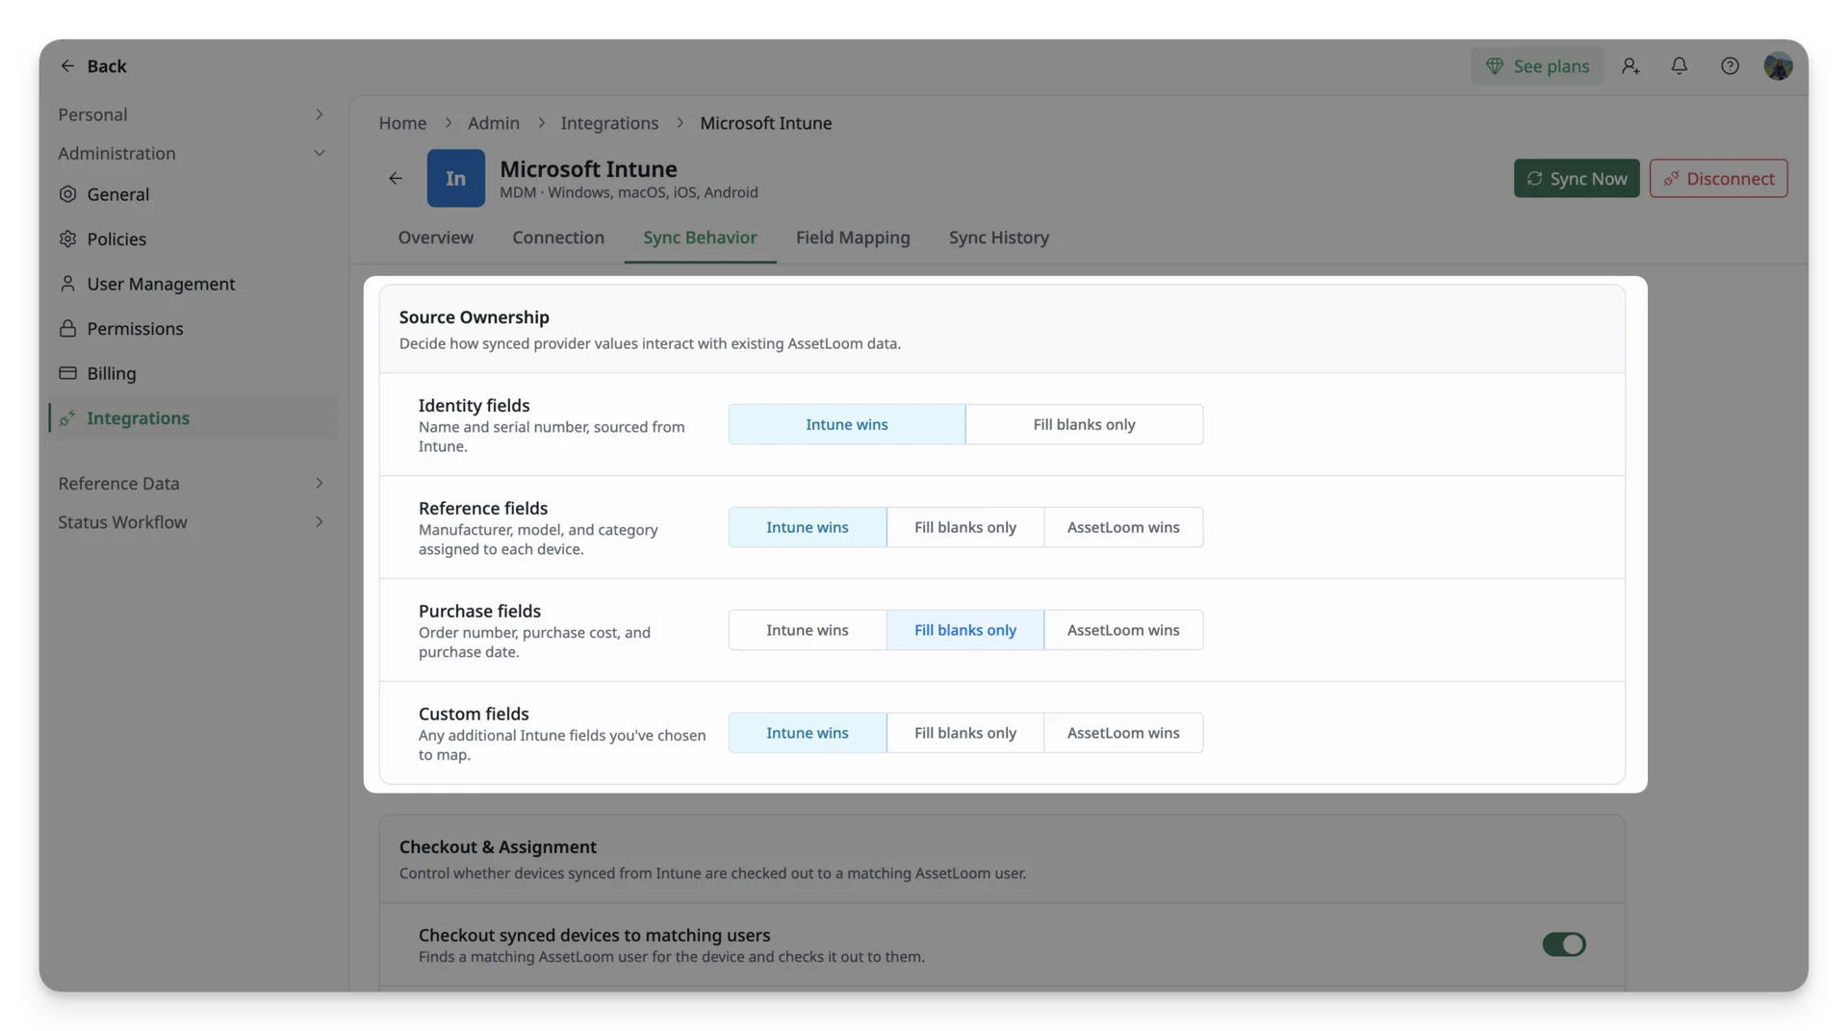This screenshot has height=1031, width=1848.
Task: Select Intune wins for Reference fields
Action: click(807, 528)
